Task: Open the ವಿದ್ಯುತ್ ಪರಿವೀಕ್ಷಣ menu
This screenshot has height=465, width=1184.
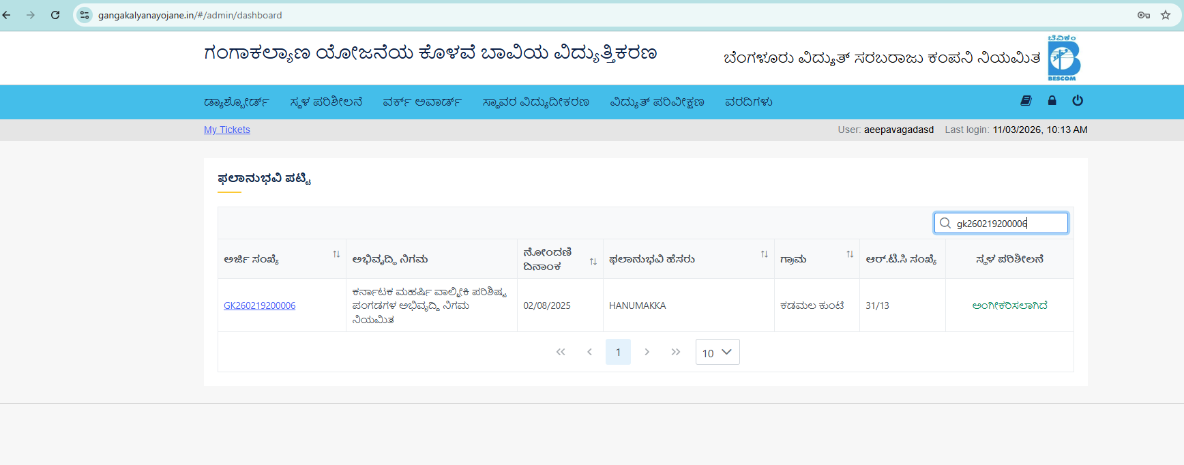Action: point(657,102)
